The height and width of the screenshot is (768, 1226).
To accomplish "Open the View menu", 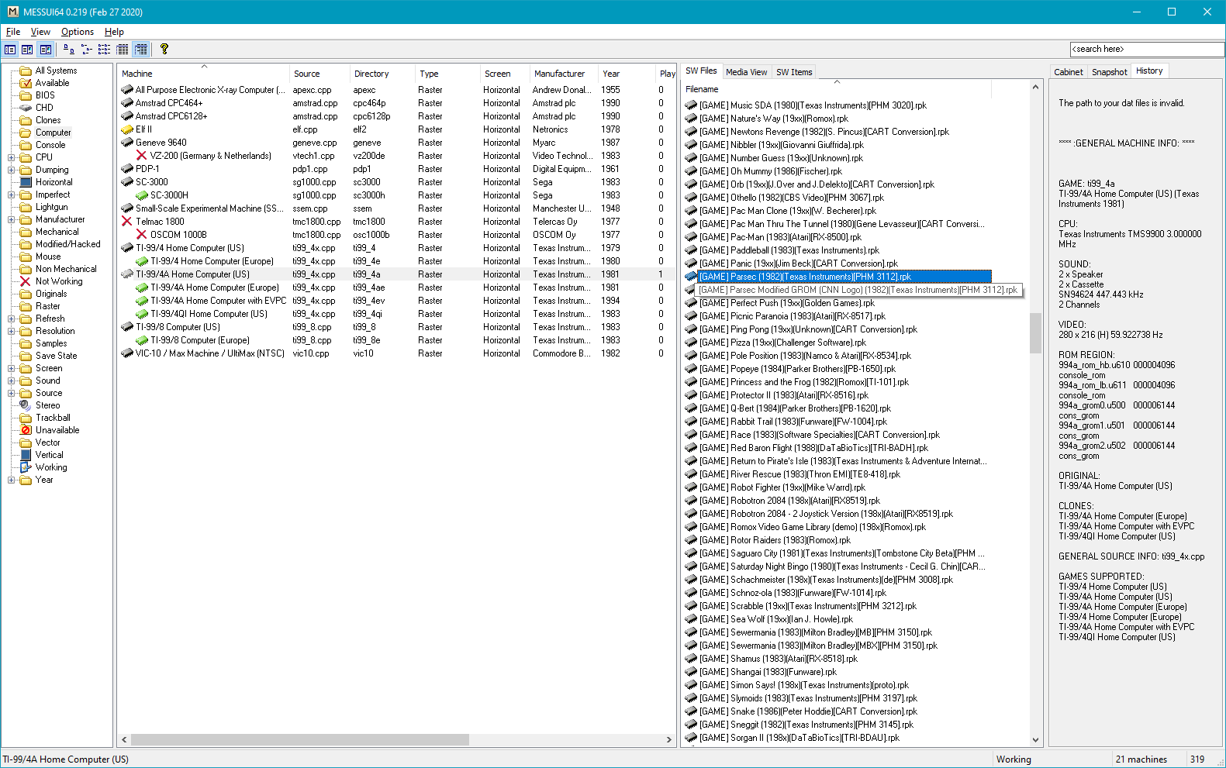I will (40, 32).
